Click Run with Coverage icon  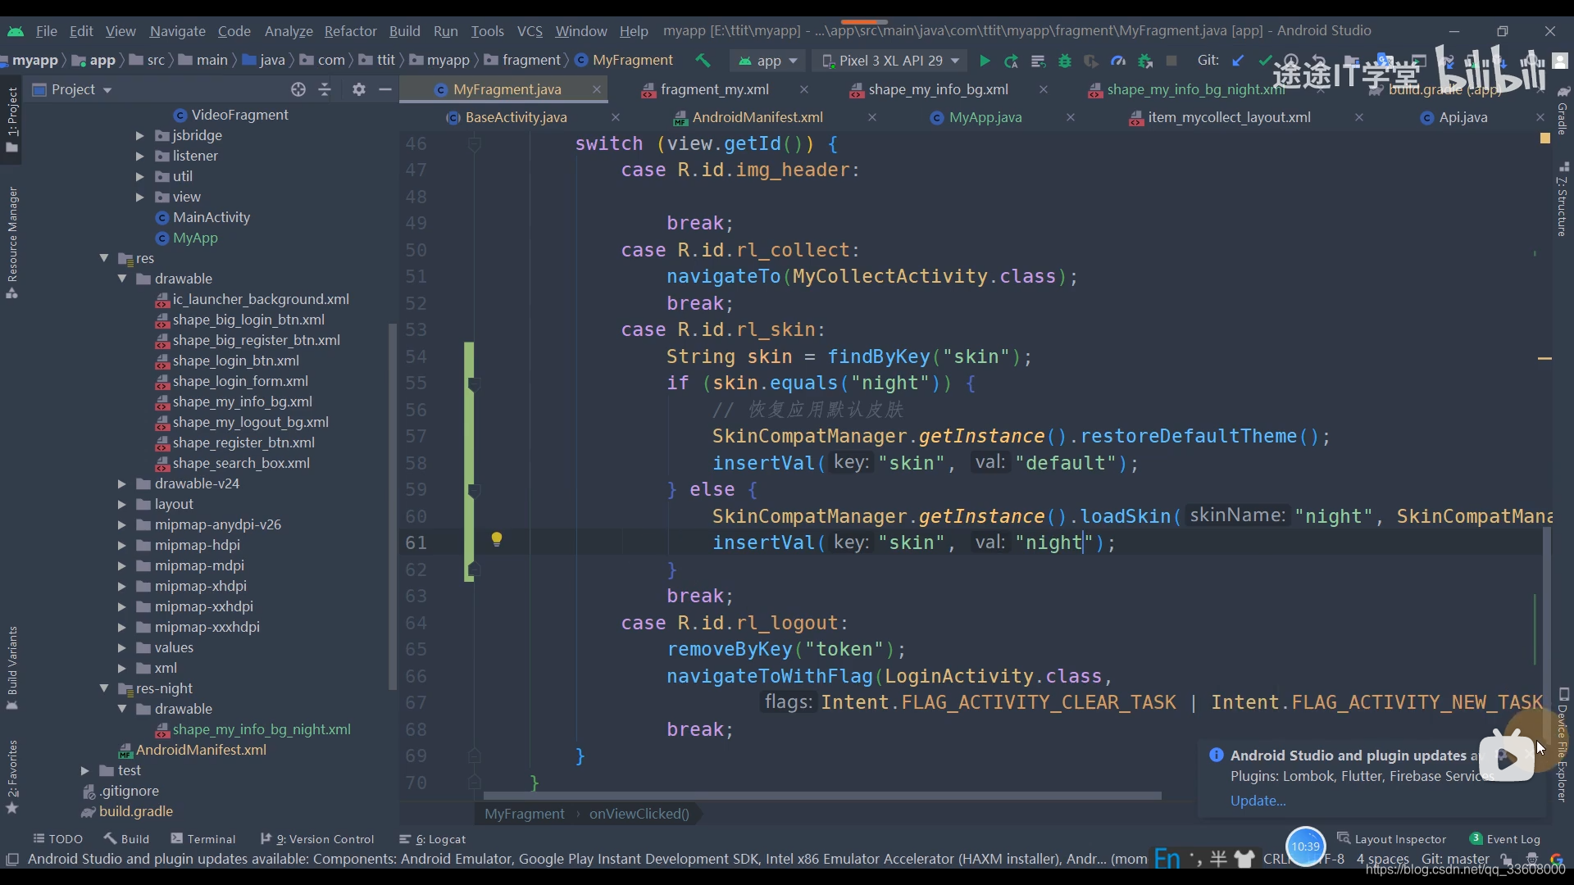(x=1091, y=61)
